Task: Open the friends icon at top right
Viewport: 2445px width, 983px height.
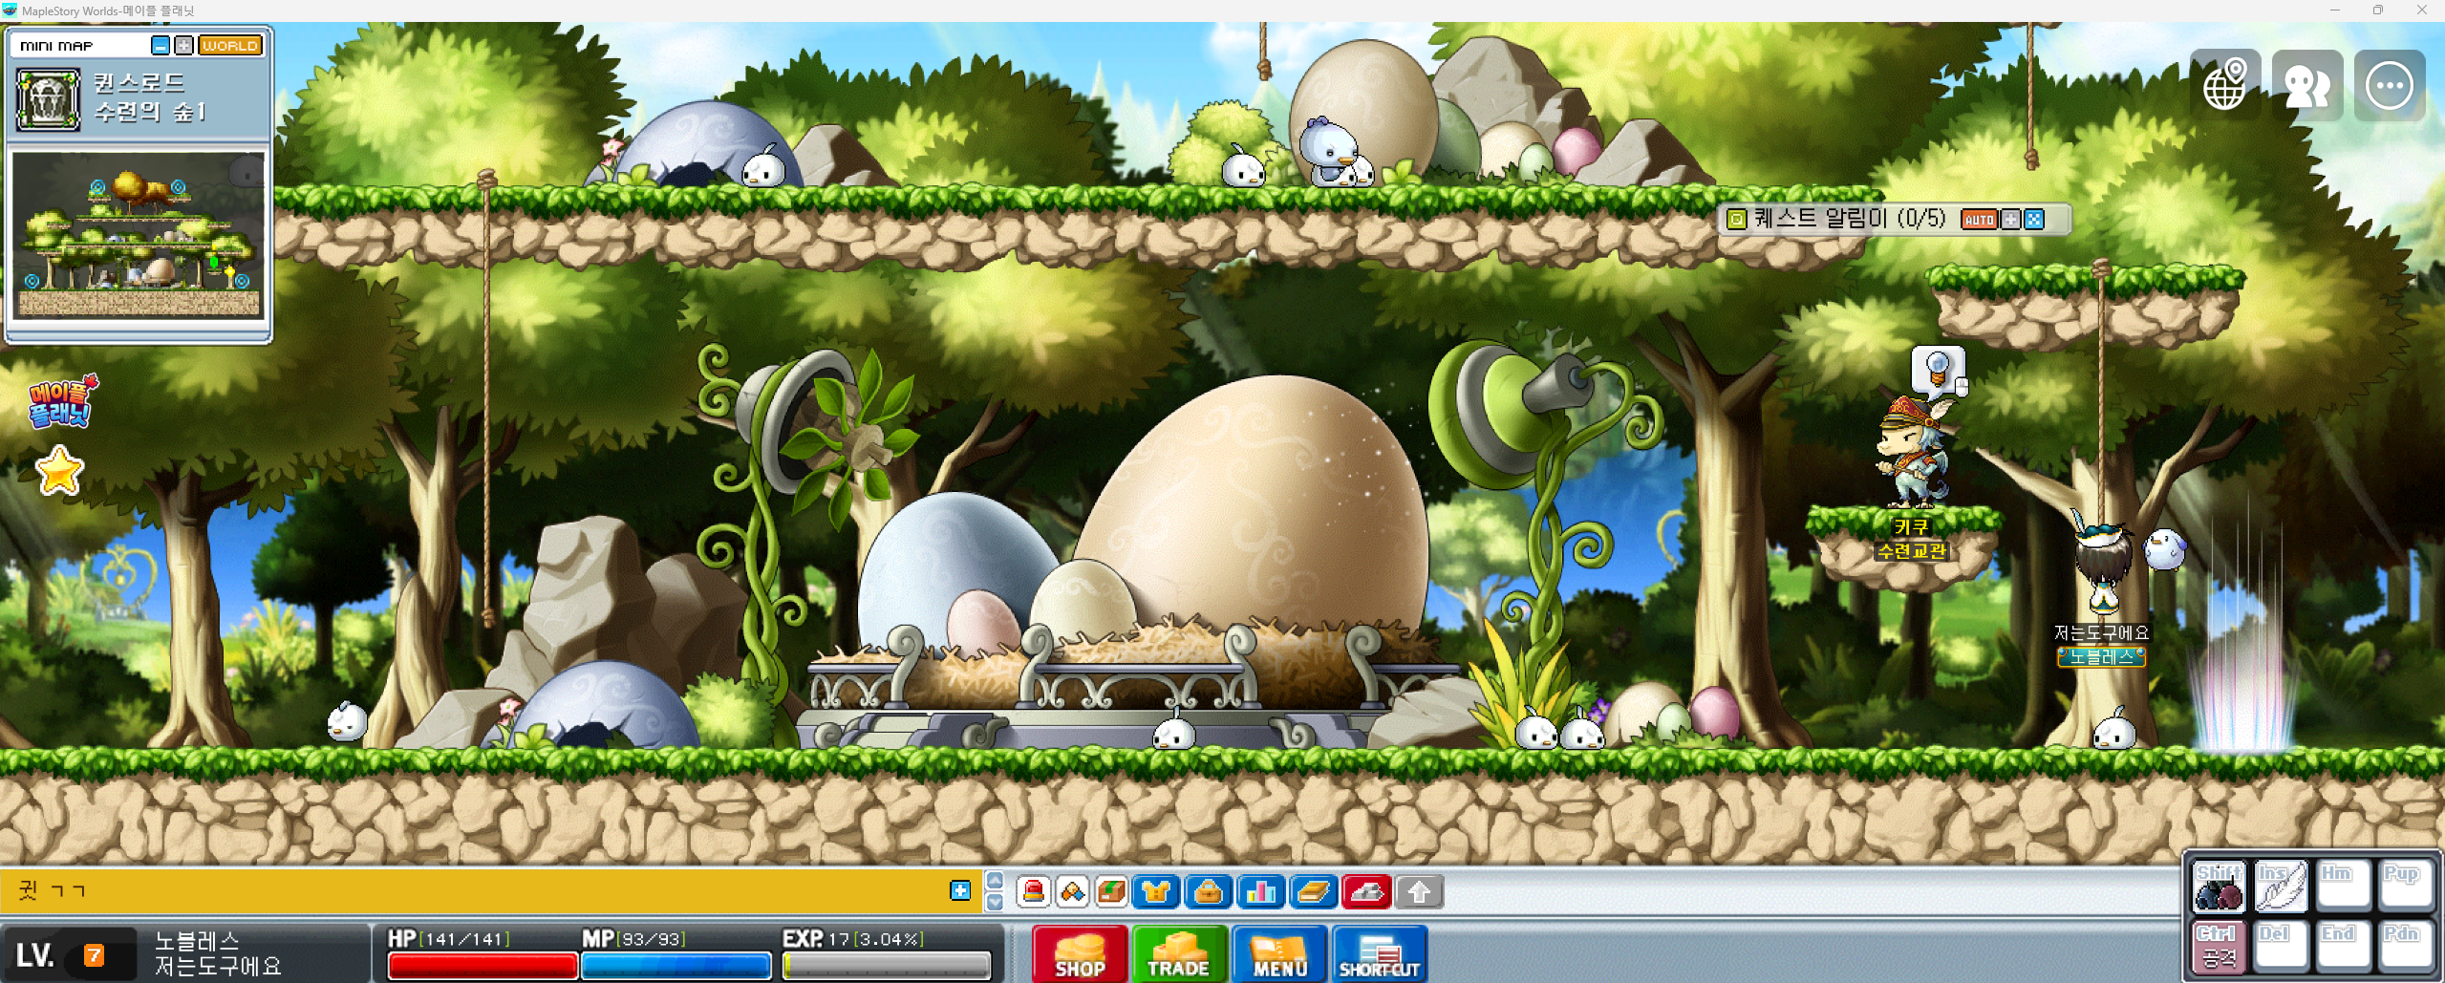Action: [2307, 85]
